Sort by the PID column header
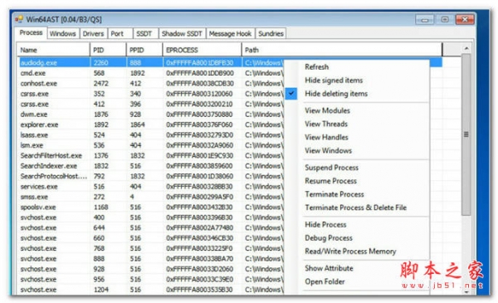Screen dimensions: 498x303 (108, 50)
